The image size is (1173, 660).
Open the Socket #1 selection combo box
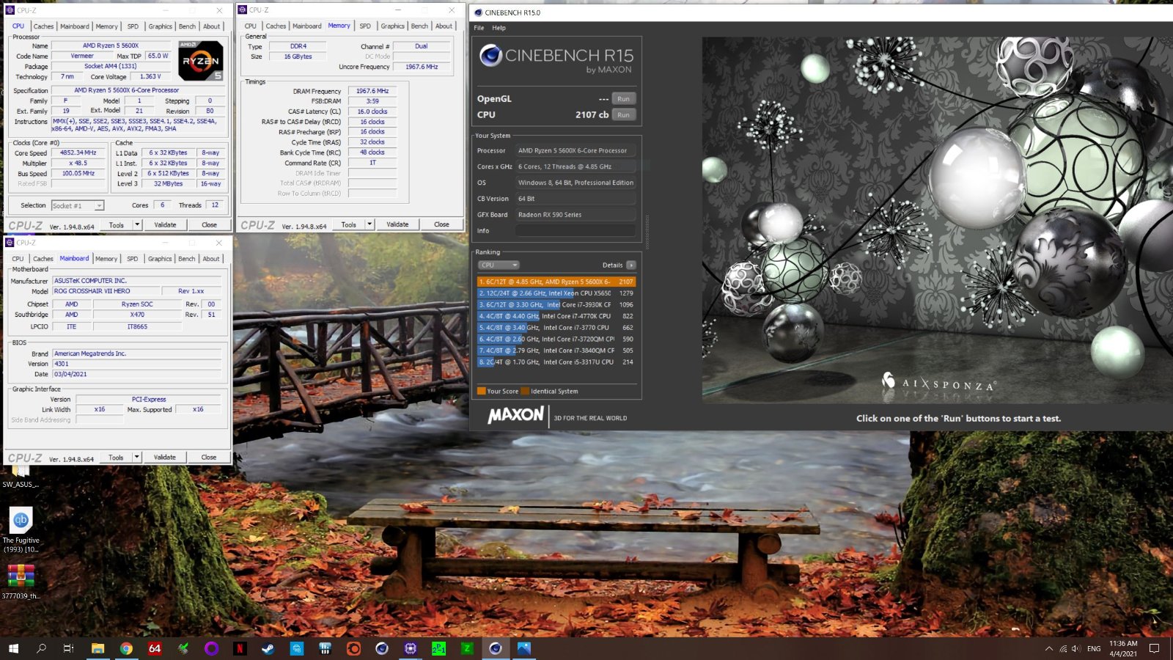78,205
